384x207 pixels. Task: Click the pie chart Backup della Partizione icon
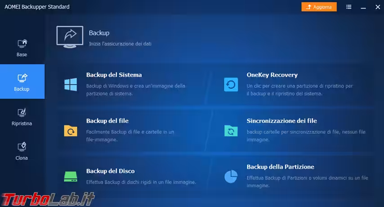(x=231, y=176)
